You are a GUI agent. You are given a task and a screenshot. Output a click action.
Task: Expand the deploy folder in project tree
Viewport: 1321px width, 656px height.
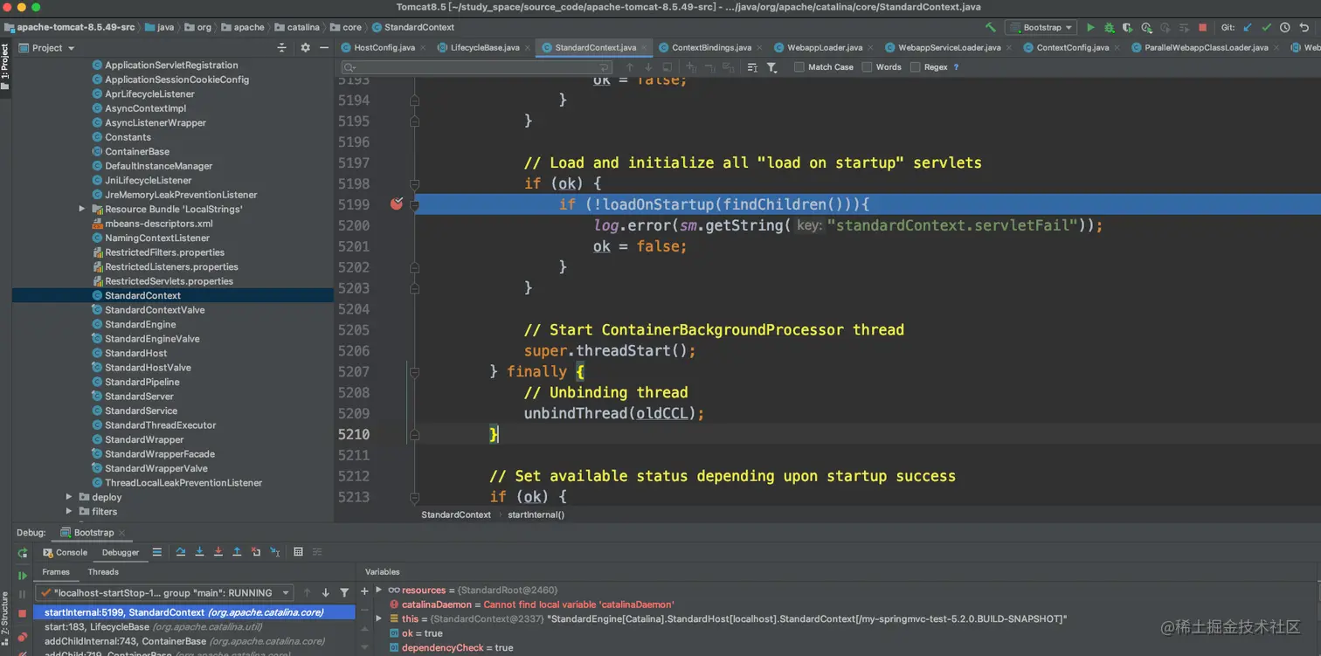[70, 497]
